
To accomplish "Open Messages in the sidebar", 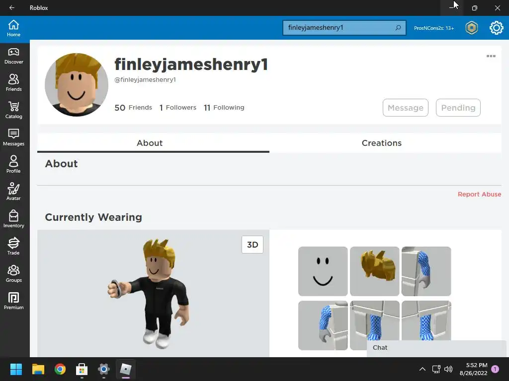I will point(13,137).
